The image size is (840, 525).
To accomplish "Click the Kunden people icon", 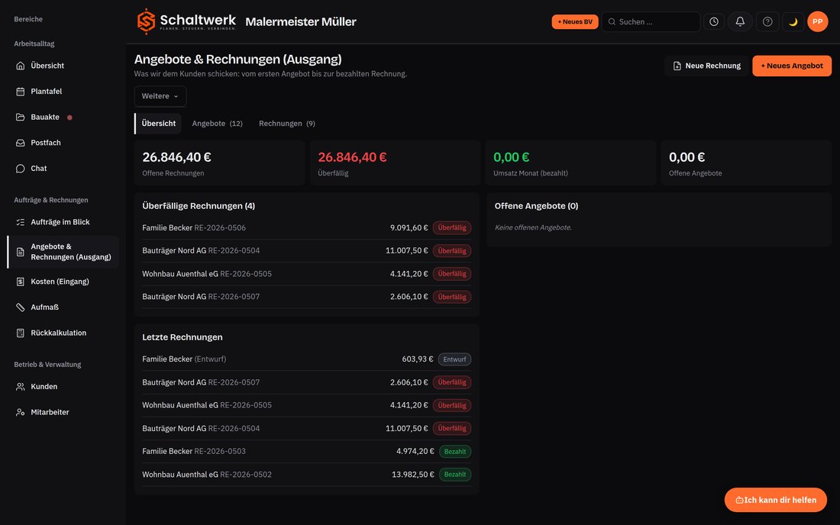I will [x=21, y=386].
